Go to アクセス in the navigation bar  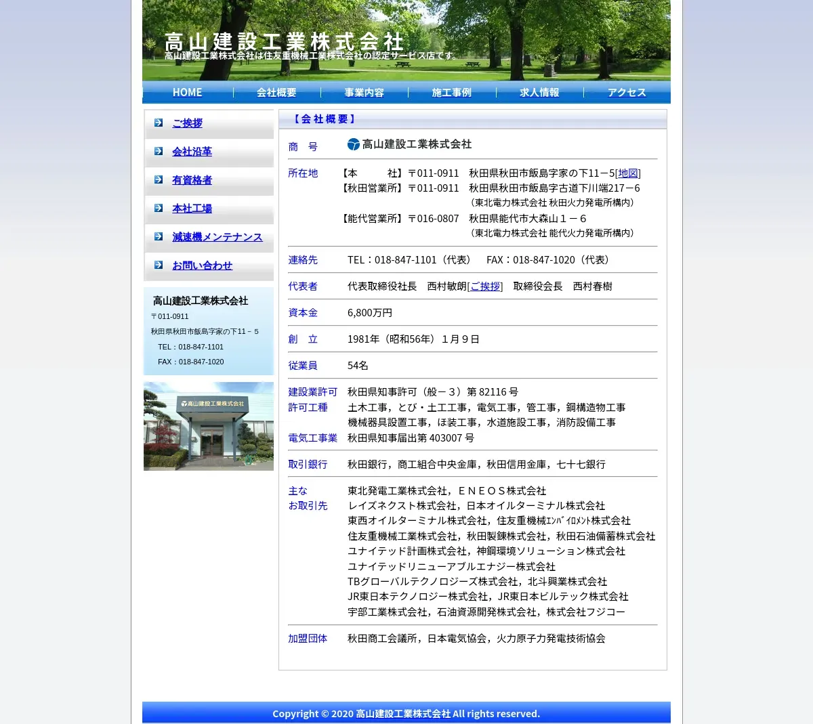coord(627,92)
